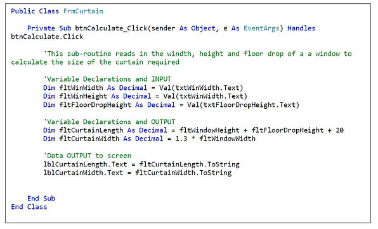The width and height of the screenshot is (378, 229).
Task: Click fltCurtainWidth.ToString
Action: [x=183, y=173]
